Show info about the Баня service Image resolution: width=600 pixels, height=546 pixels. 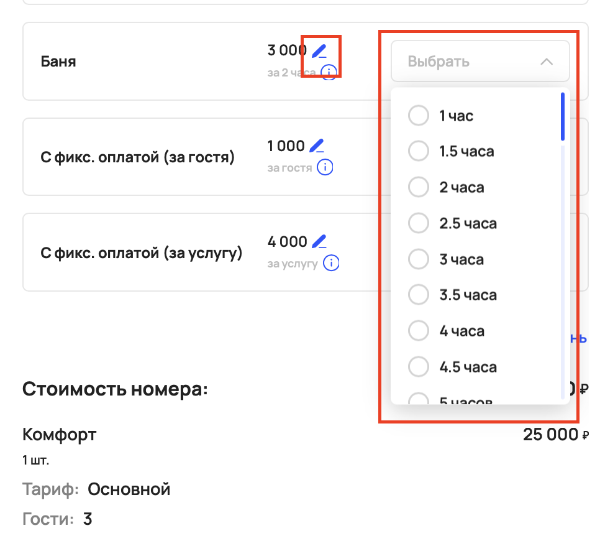(329, 72)
